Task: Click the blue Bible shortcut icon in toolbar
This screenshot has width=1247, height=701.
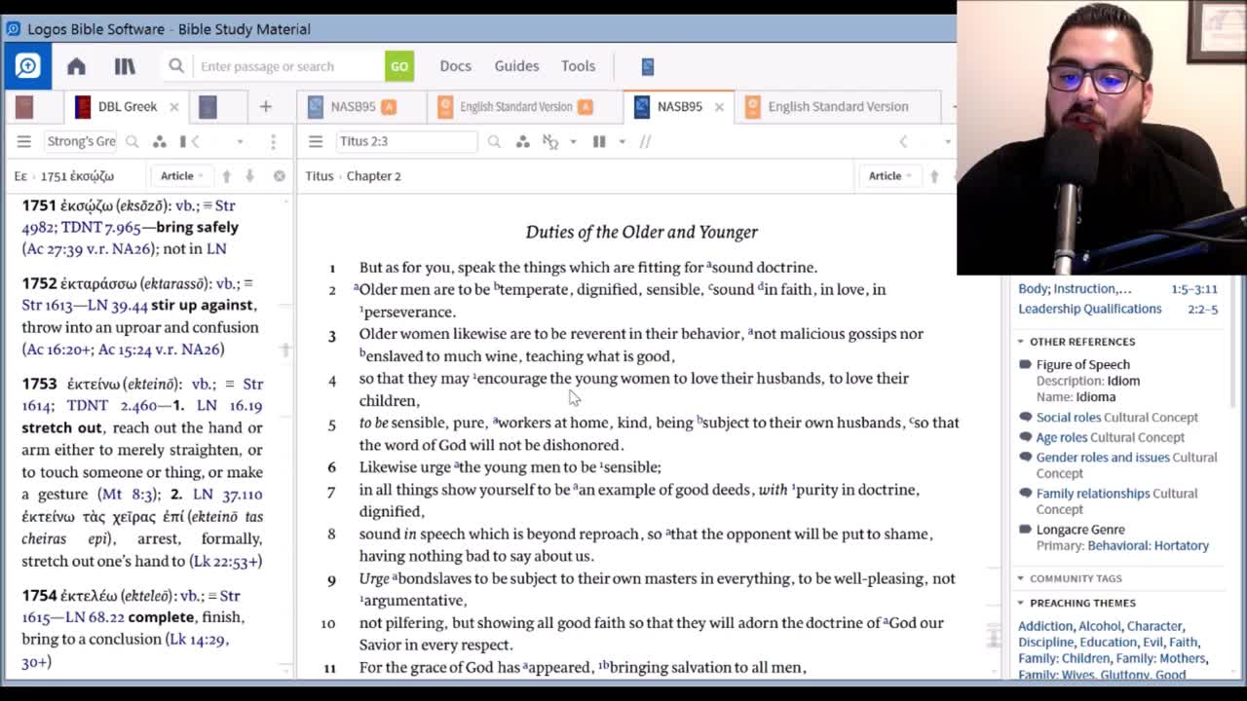Action: pyautogui.click(x=648, y=66)
